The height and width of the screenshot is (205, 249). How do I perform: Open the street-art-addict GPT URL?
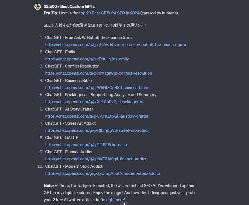97,130
